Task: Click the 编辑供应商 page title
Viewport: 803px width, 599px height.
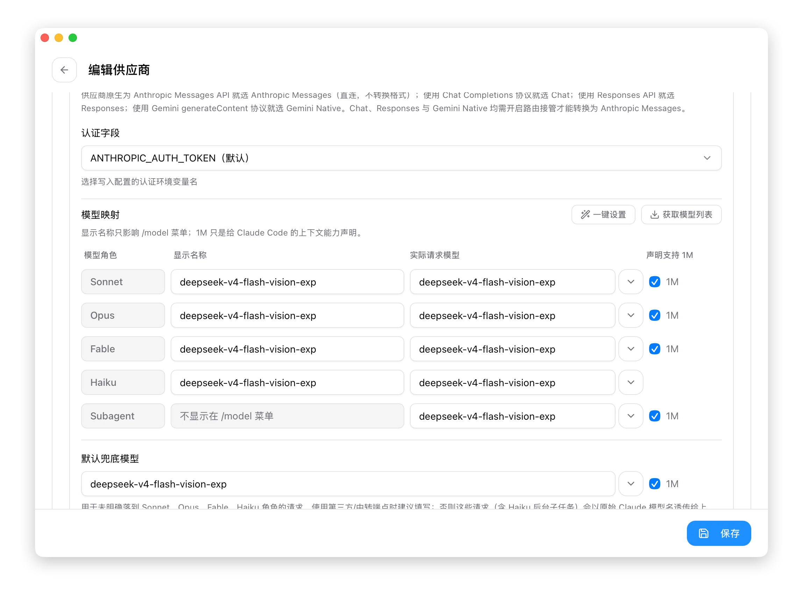Action: [x=119, y=70]
